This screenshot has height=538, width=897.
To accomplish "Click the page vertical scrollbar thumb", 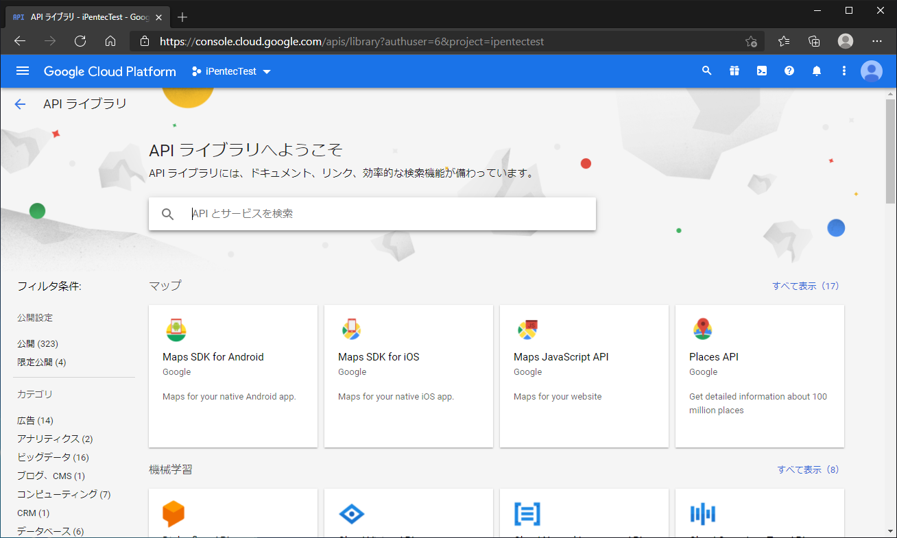I will click(890, 151).
